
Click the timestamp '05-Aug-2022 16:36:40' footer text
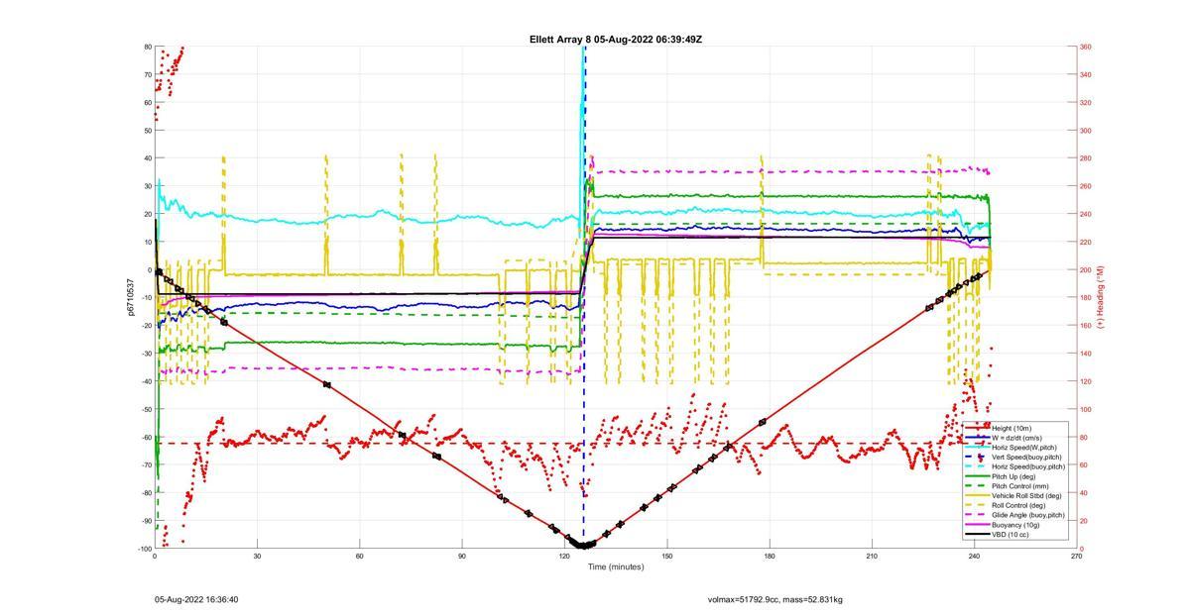[x=196, y=600]
